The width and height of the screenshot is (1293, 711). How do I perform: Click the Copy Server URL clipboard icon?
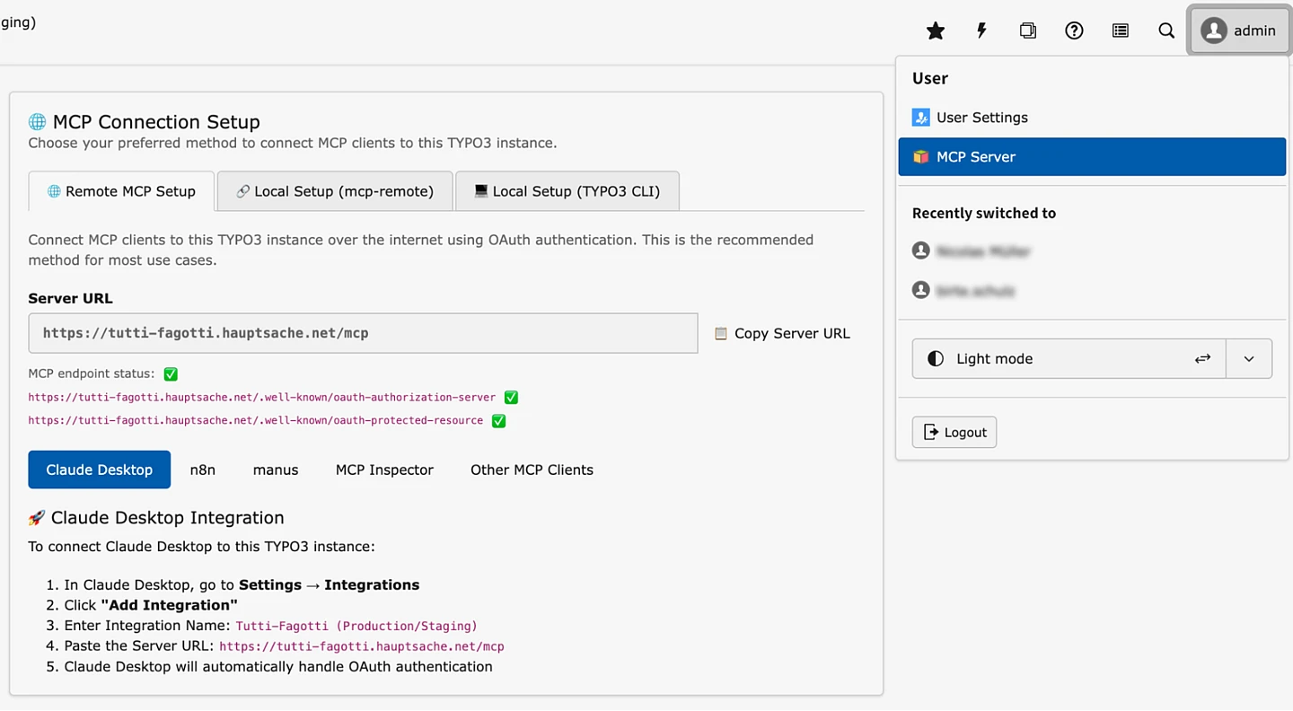pyautogui.click(x=720, y=333)
